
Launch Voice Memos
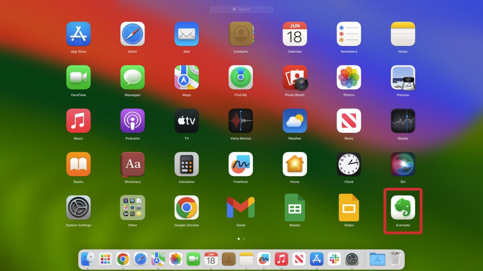(241, 121)
